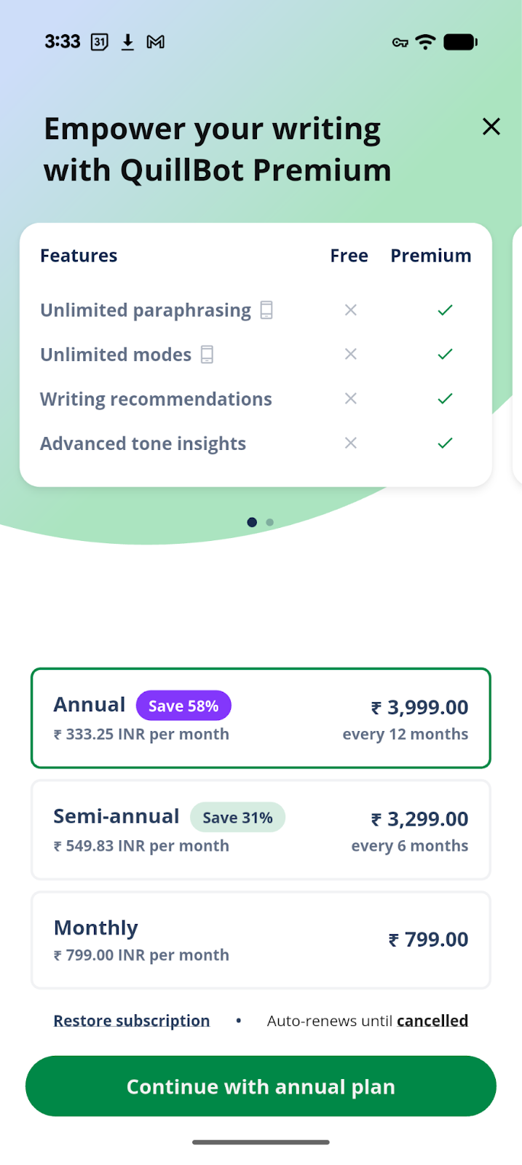The width and height of the screenshot is (522, 1165).
Task: Choose the Monthly plan option
Action: tap(261, 940)
